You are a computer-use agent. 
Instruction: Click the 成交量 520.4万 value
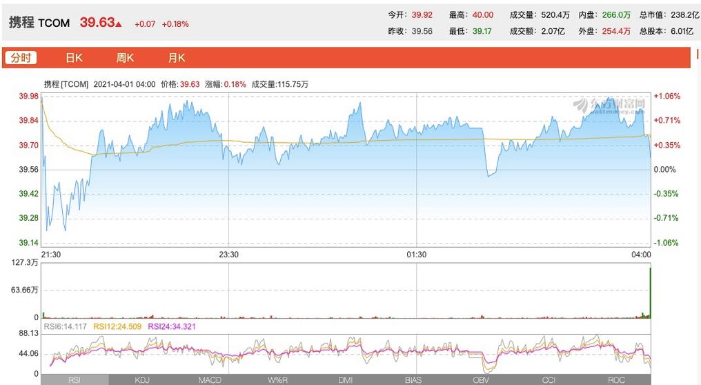(x=555, y=14)
